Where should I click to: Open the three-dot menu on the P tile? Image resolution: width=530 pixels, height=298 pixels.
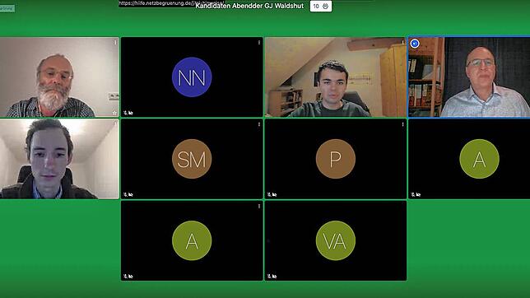pos(402,124)
